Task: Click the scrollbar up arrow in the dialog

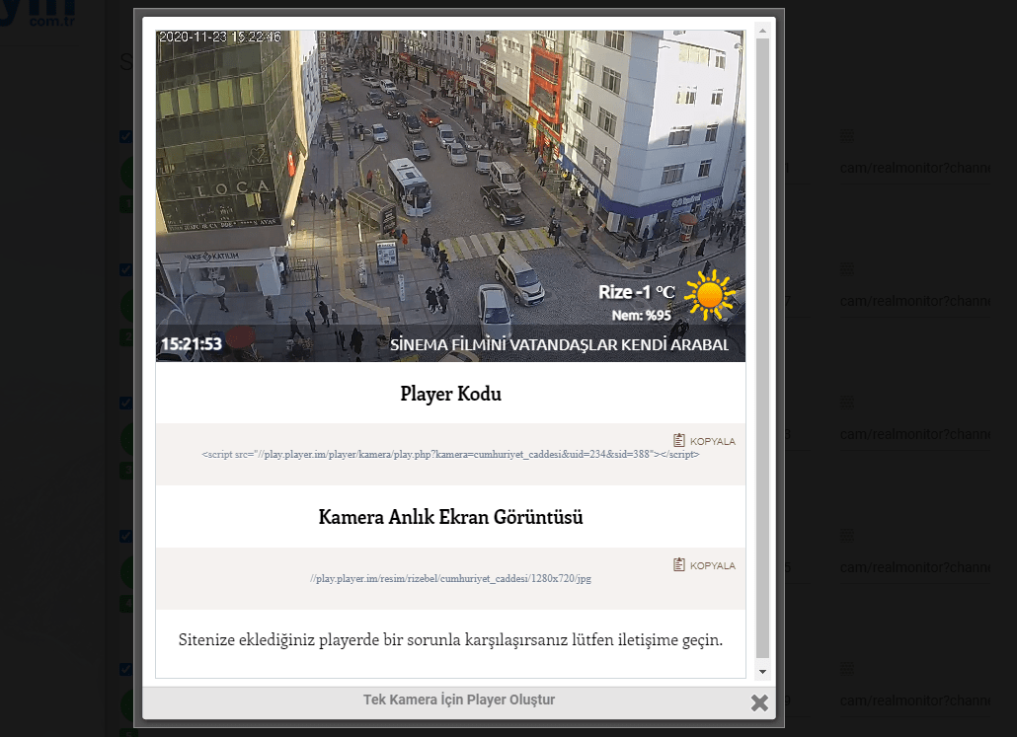Action: click(x=762, y=31)
